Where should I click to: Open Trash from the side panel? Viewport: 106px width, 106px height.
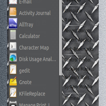pos(69,20)
